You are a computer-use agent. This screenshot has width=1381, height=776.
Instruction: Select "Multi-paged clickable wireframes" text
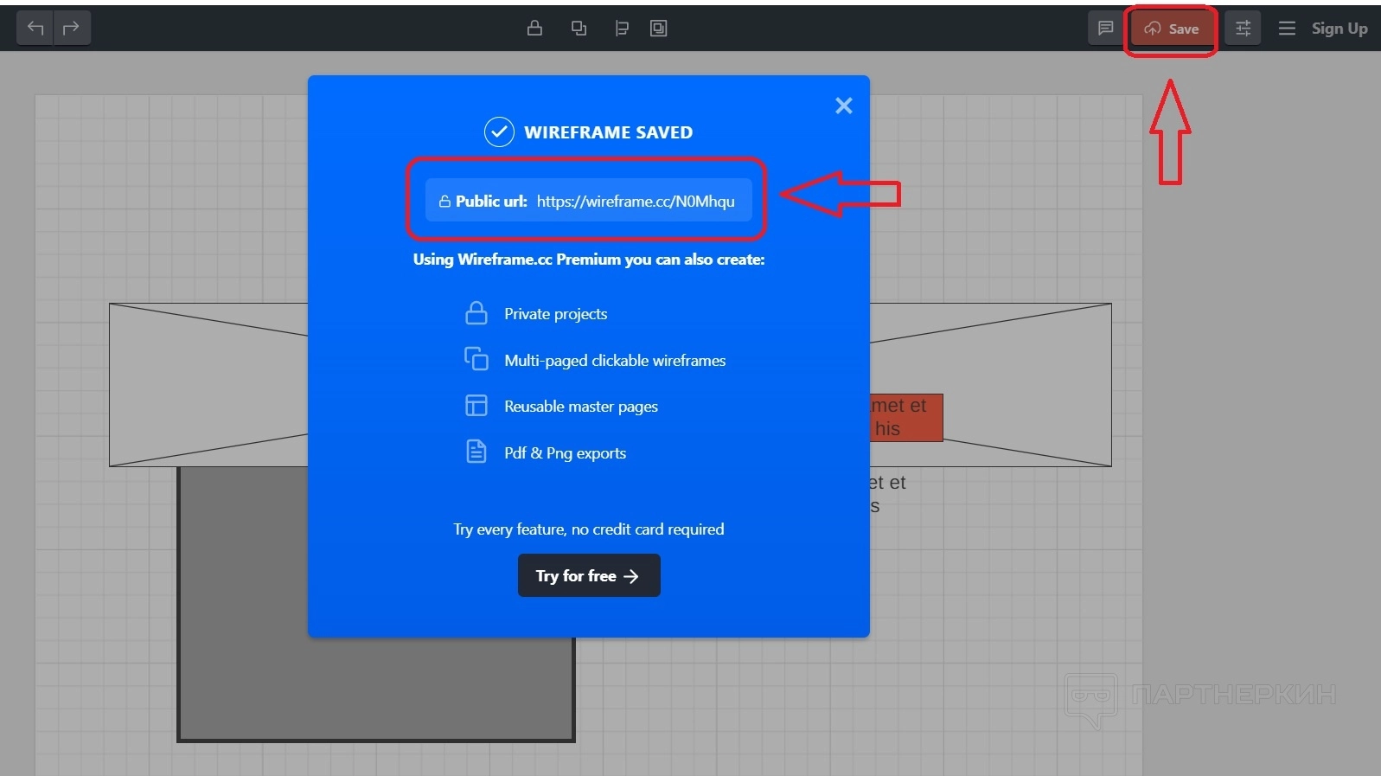pyautogui.click(x=615, y=361)
